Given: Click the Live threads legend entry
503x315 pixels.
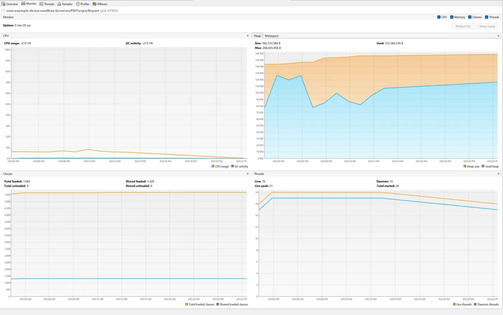Looking at the screenshot, I should click(462, 304).
